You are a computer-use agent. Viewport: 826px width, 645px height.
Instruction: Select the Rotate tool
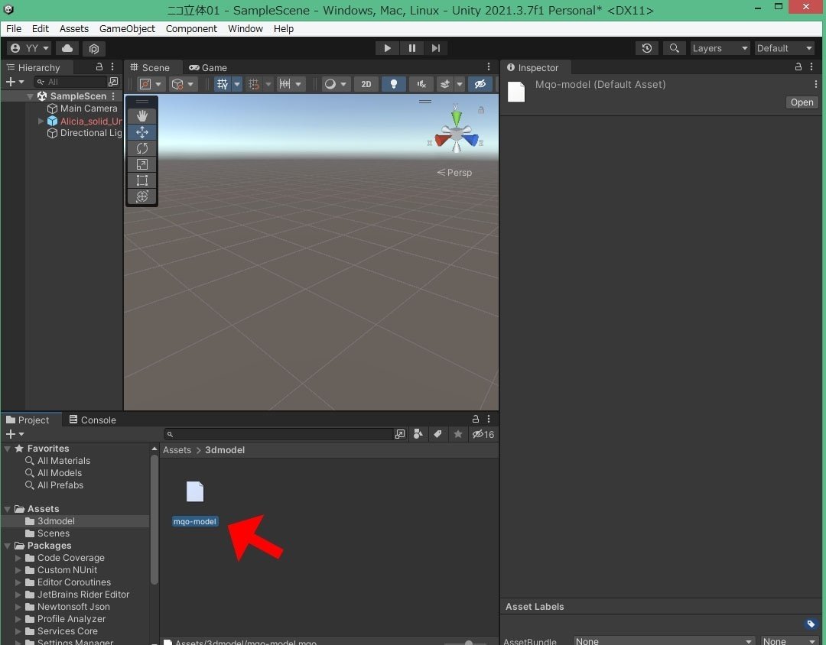pyautogui.click(x=141, y=148)
